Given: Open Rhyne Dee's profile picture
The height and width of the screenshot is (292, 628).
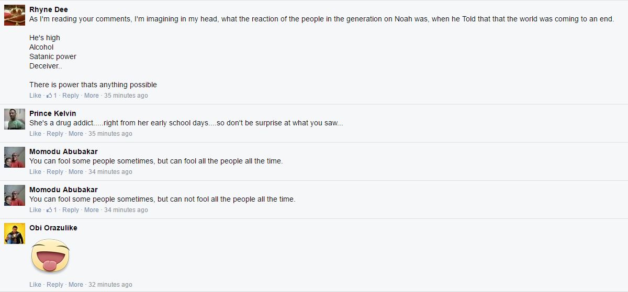Looking at the screenshot, I should pos(15,15).
